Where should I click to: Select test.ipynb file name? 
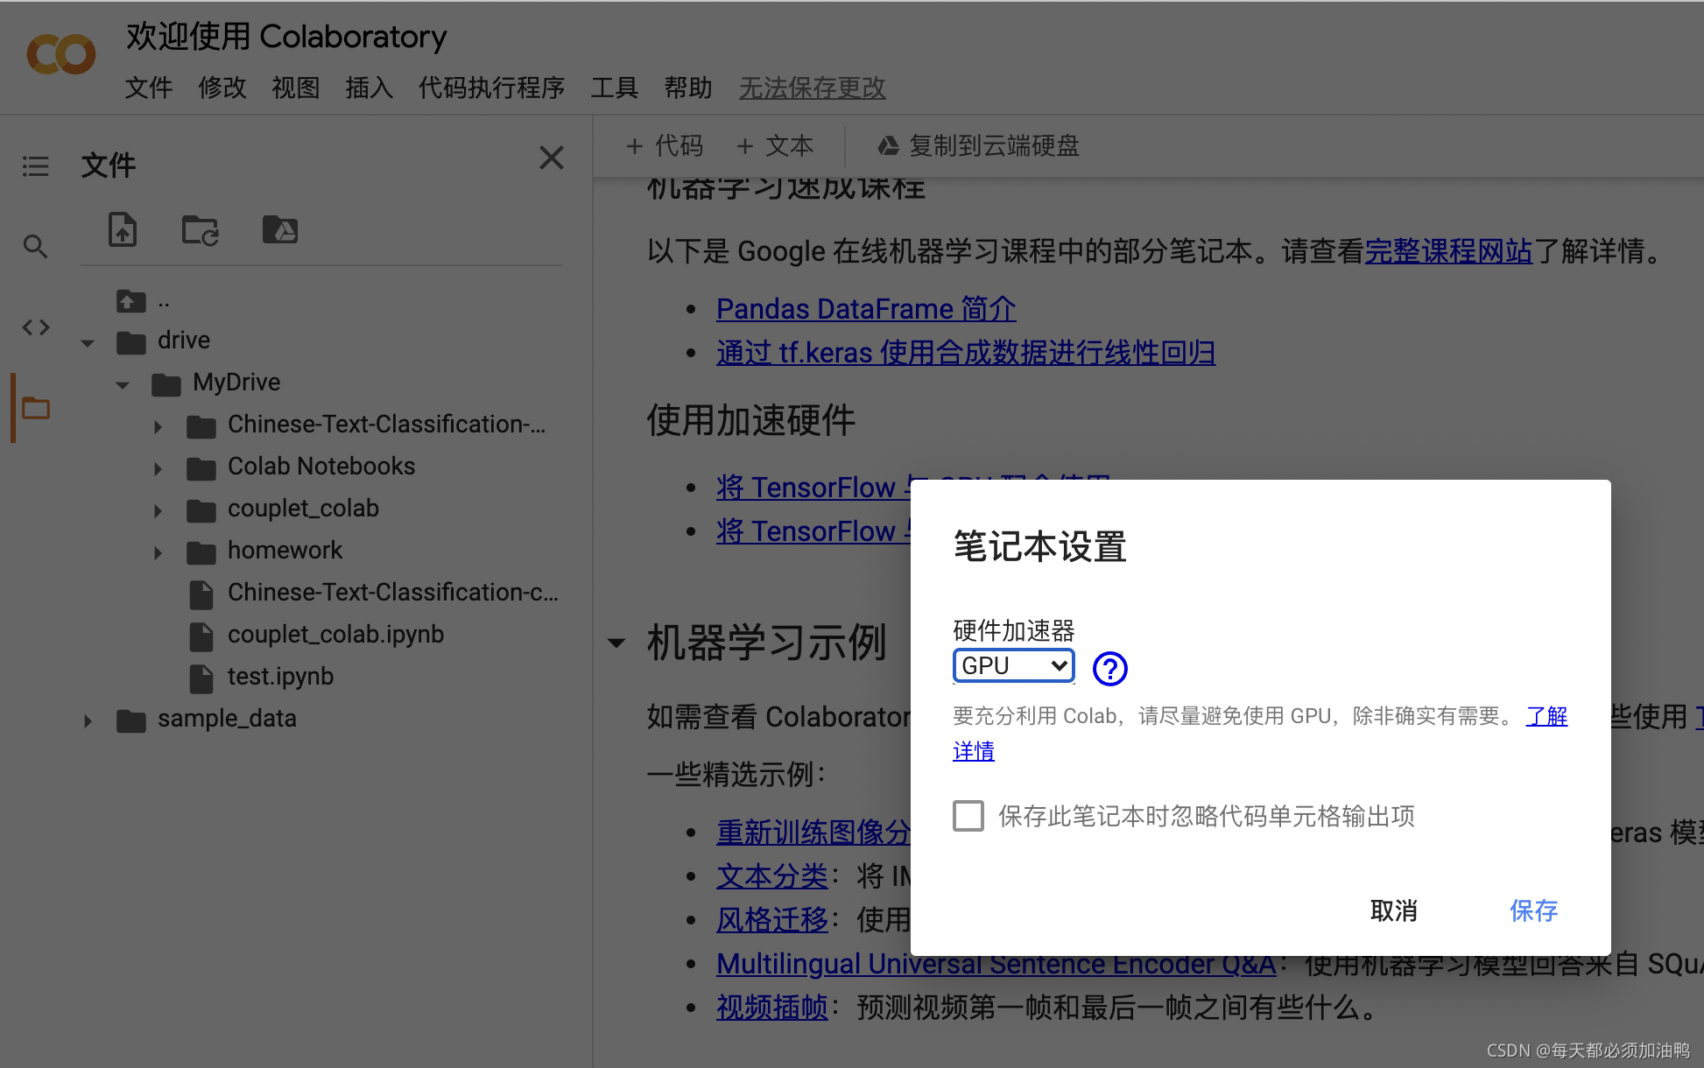coord(281,677)
